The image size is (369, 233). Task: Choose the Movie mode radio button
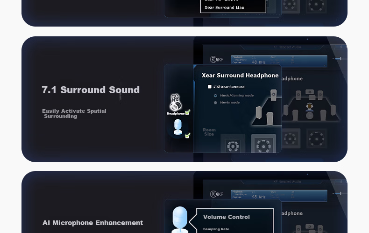point(215,103)
